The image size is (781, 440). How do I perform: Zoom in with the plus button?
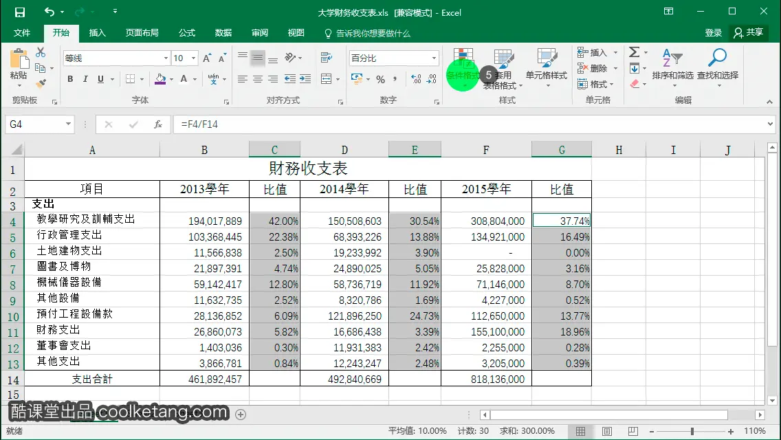tap(731, 432)
